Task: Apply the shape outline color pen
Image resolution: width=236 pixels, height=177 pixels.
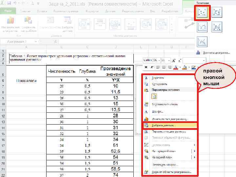Action: [194, 67]
